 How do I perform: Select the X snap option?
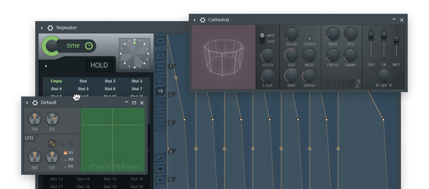tap(160, 56)
